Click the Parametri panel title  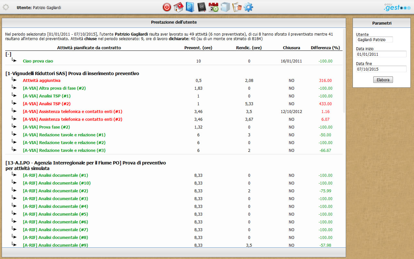(382, 23)
